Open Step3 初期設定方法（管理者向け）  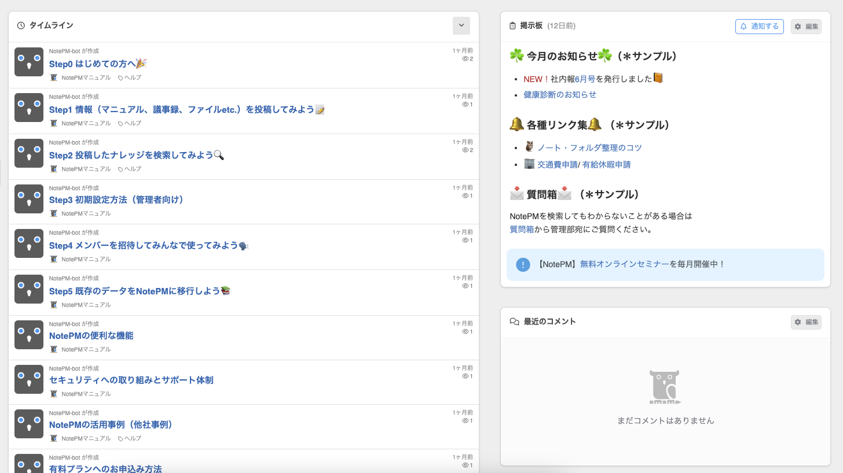click(x=118, y=199)
